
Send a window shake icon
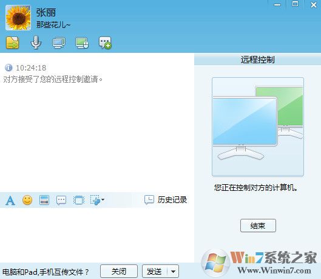[79, 200]
